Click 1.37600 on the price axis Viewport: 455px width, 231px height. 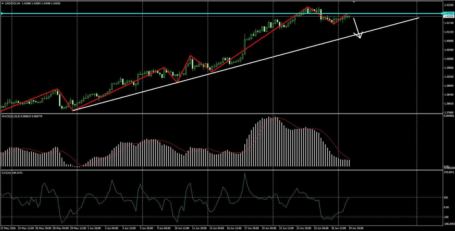click(449, 112)
